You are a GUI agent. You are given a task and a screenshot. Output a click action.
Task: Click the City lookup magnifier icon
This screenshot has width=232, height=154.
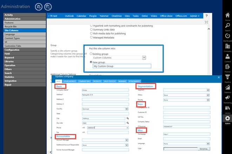click(x=127, y=118)
